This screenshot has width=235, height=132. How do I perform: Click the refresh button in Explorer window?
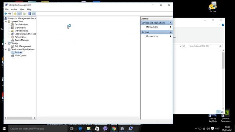click(184, 46)
